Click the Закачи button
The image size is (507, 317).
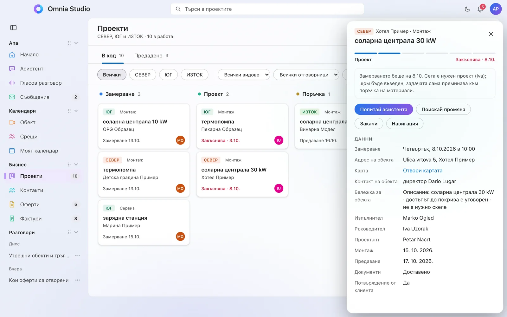(369, 124)
